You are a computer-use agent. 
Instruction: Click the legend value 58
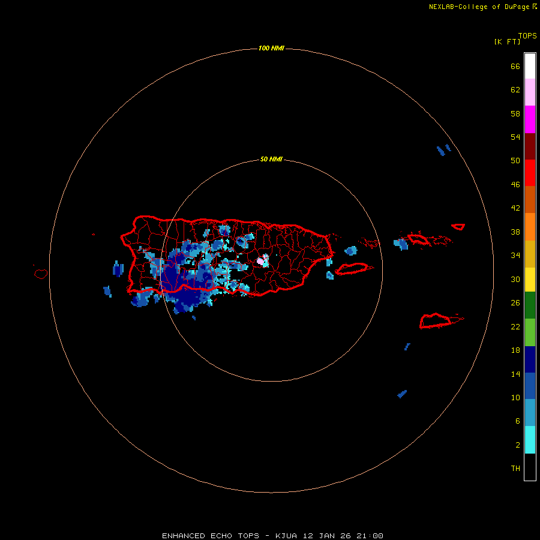click(515, 113)
